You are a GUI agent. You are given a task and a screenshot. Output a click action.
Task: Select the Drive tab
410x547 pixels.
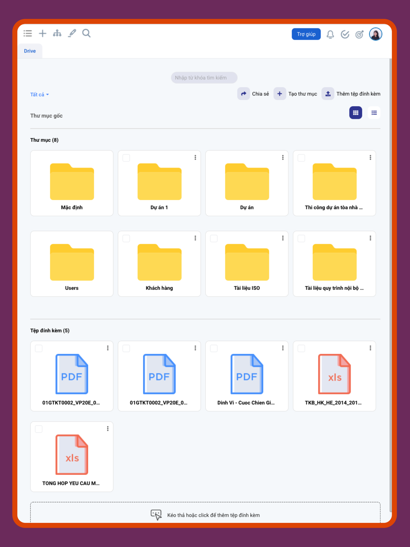click(30, 51)
